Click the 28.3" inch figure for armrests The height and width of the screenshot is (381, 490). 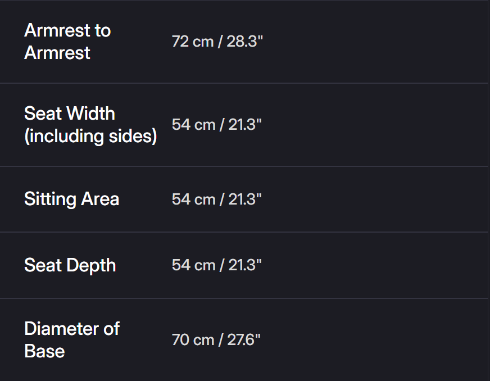244,42
